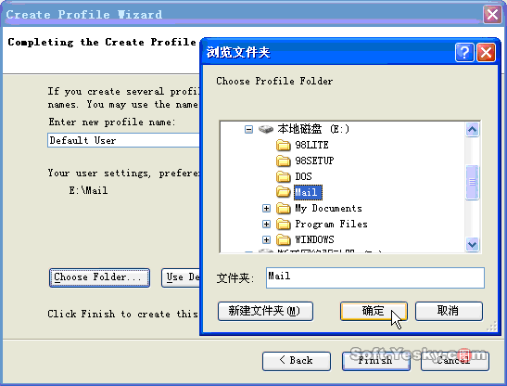Click the 文件夹 folder name input field
The image size is (507, 386).
[375, 277]
